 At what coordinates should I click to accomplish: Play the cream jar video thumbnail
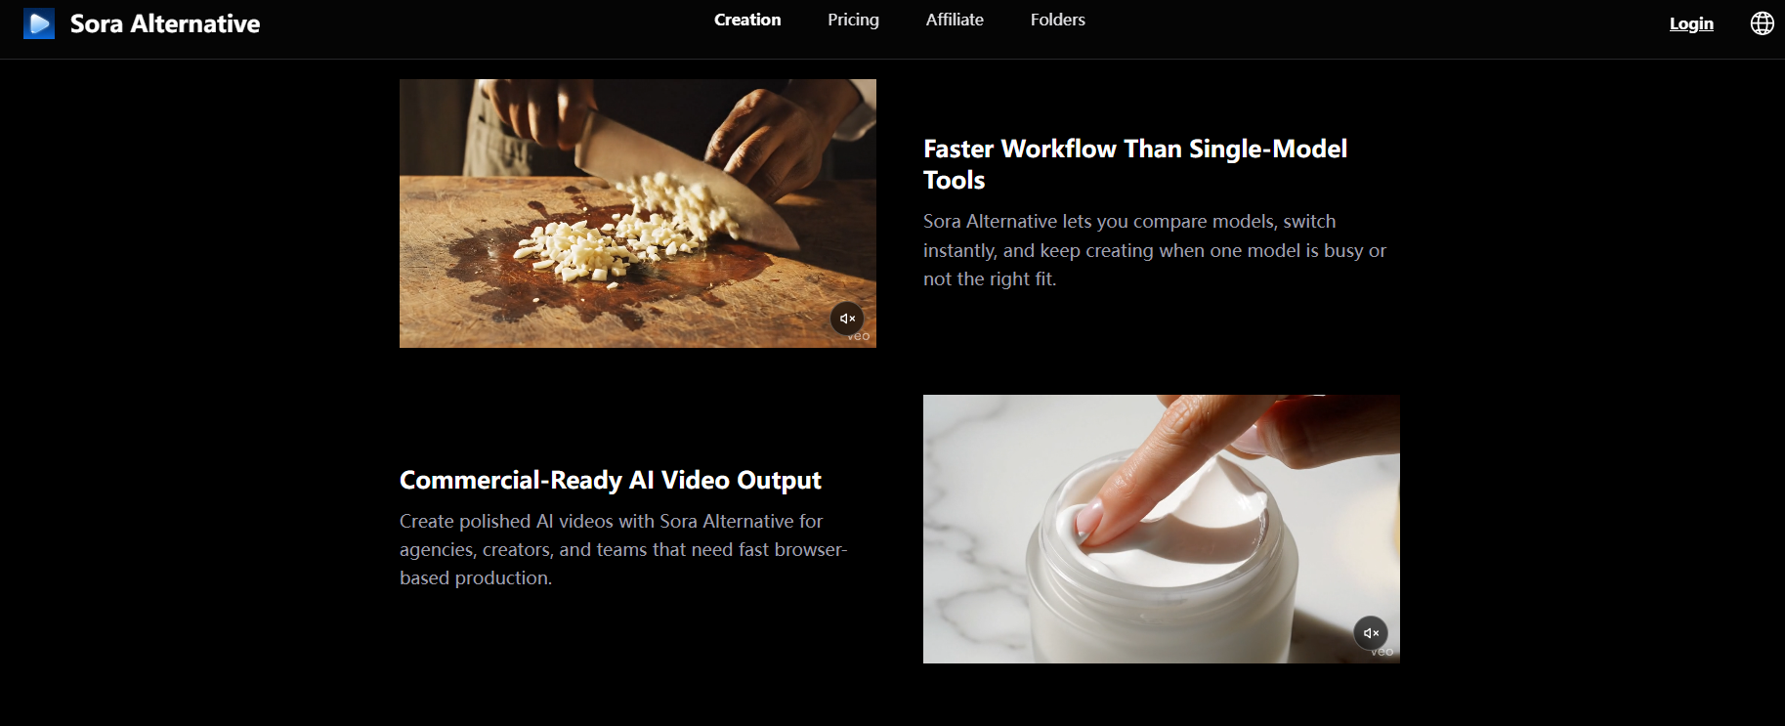pos(1162,529)
